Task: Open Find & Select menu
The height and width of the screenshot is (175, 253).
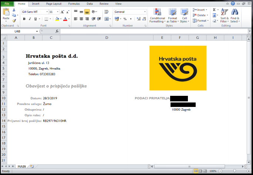Action: pos(235,16)
